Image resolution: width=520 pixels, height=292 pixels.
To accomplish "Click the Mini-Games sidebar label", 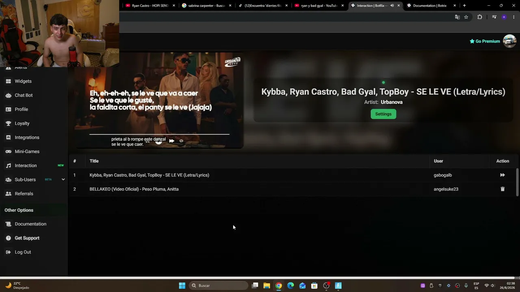I will [x=27, y=151].
